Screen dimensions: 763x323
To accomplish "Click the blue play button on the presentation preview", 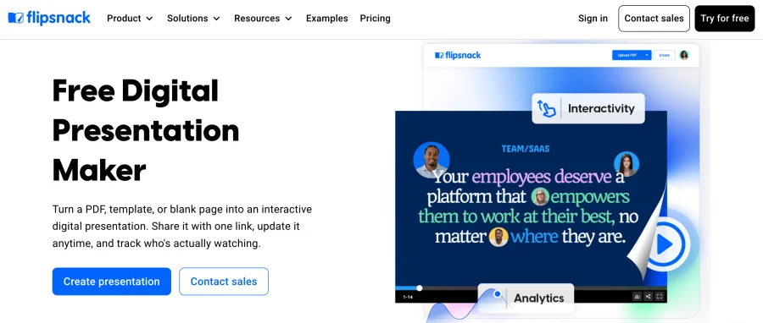I will 664,245.
